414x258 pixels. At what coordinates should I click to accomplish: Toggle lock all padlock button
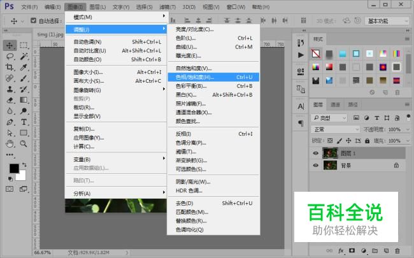tap(368, 141)
